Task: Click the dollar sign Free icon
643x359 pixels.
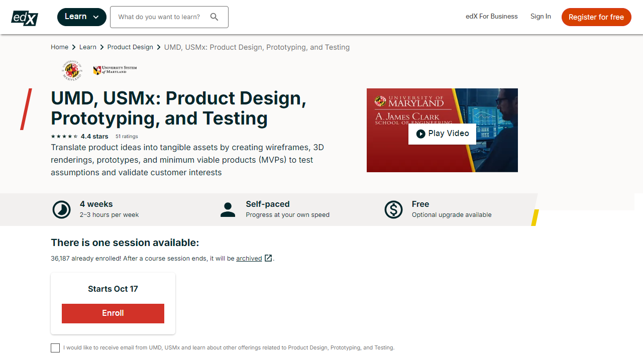Action: tap(394, 209)
